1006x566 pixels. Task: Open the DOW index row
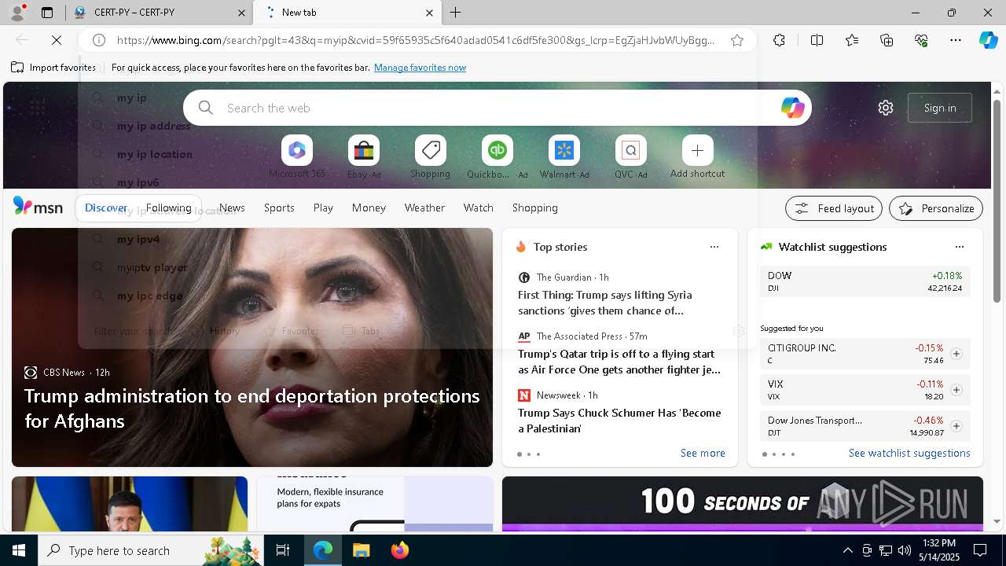pyautogui.click(x=865, y=281)
